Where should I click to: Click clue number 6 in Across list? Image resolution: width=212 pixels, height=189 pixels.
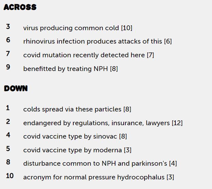[8, 40]
